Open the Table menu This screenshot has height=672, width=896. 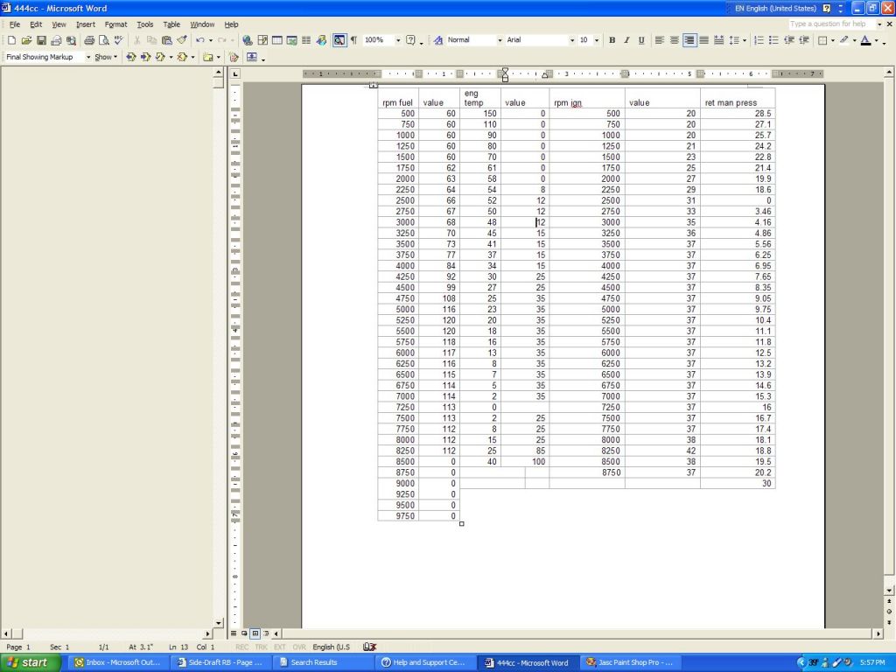[171, 24]
